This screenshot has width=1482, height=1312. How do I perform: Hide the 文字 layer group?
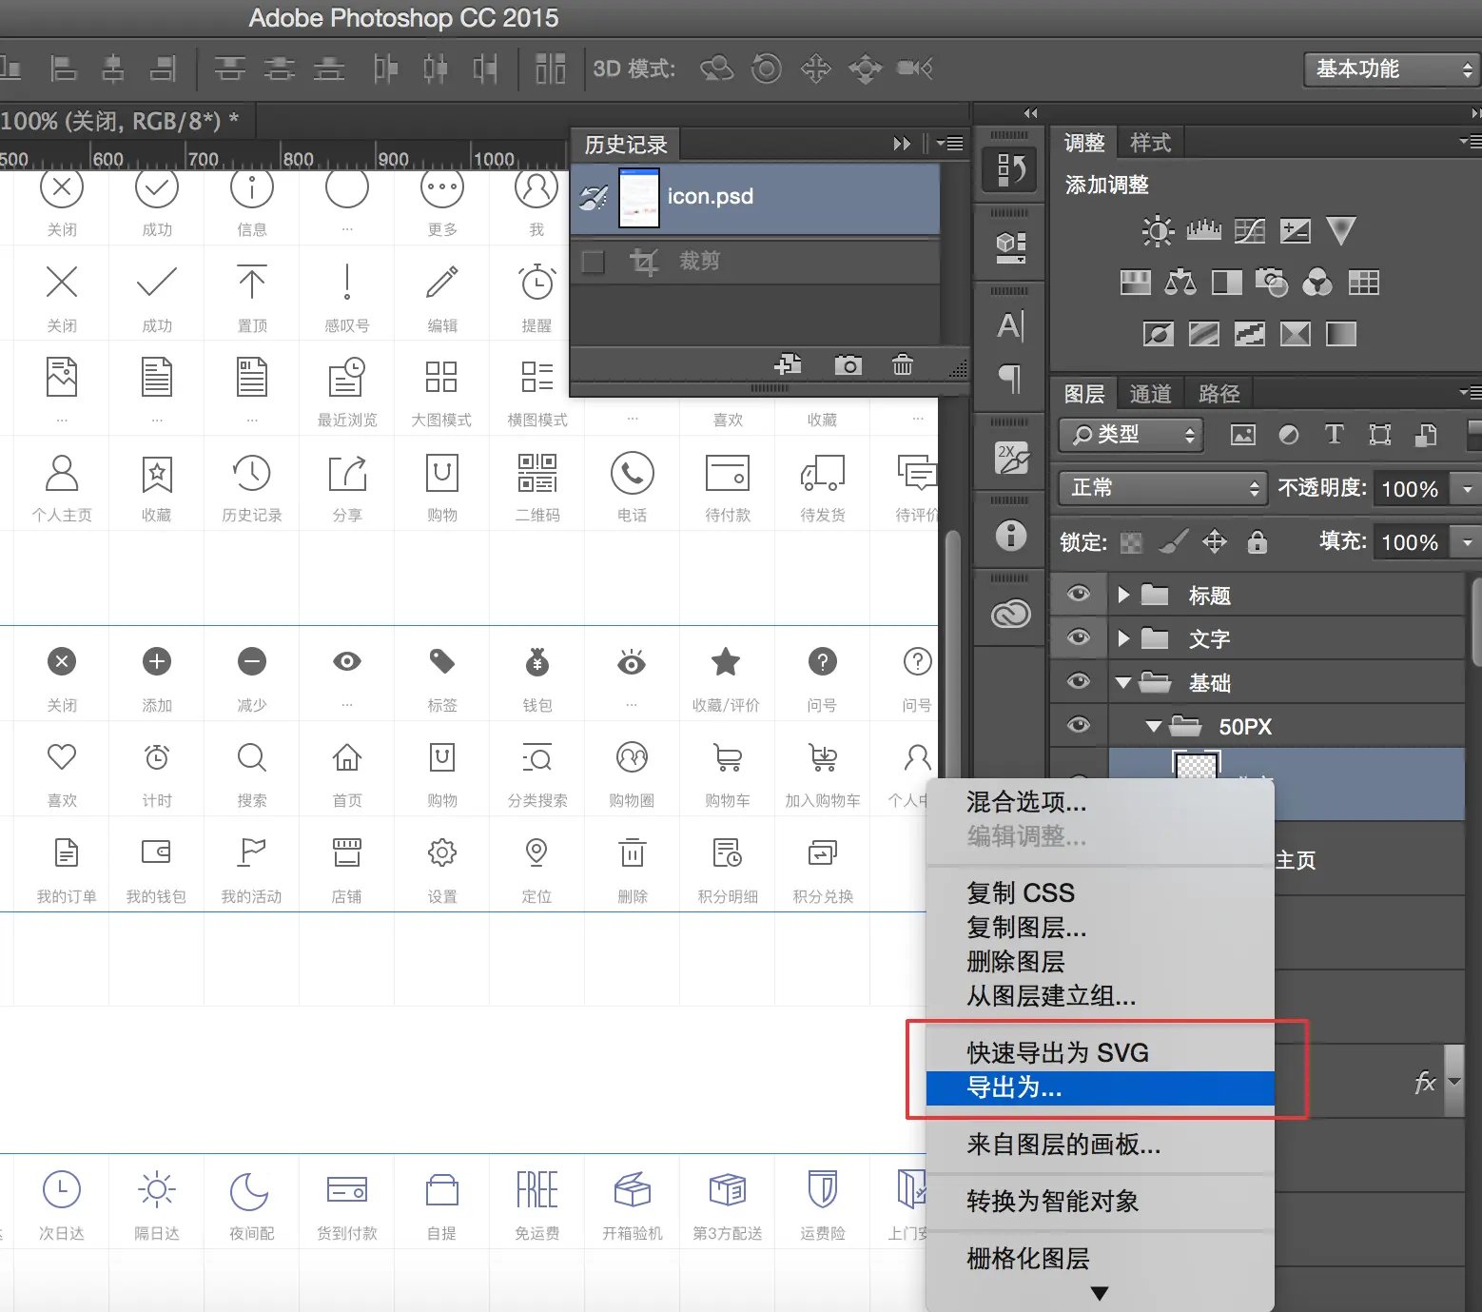click(x=1079, y=638)
